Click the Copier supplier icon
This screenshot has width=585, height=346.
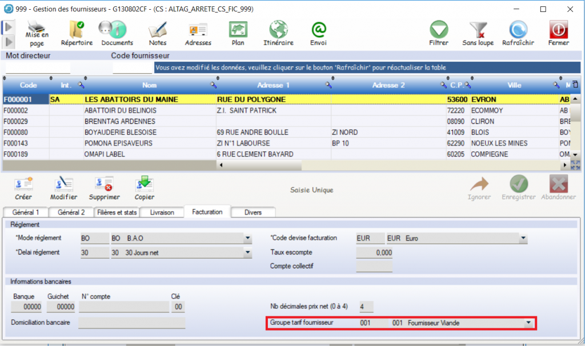tap(144, 184)
